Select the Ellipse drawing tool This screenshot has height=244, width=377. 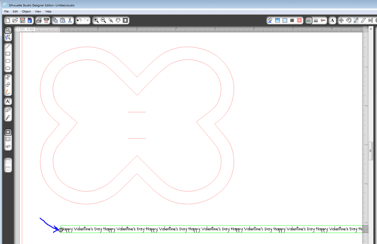point(8,69)
